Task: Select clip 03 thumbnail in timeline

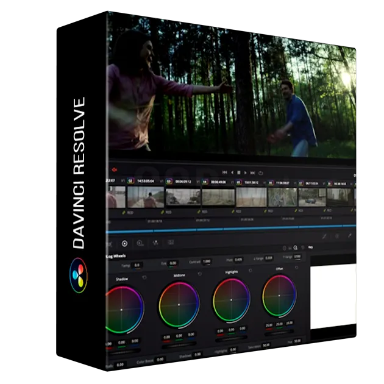Action: tap(183, 197)
